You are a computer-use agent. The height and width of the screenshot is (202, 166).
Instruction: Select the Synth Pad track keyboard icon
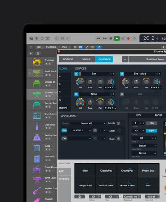[x=37, y=73]
